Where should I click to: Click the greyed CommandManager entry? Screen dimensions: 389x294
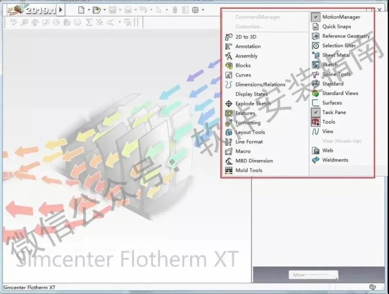pyautogui.click(x=258, y=17)
